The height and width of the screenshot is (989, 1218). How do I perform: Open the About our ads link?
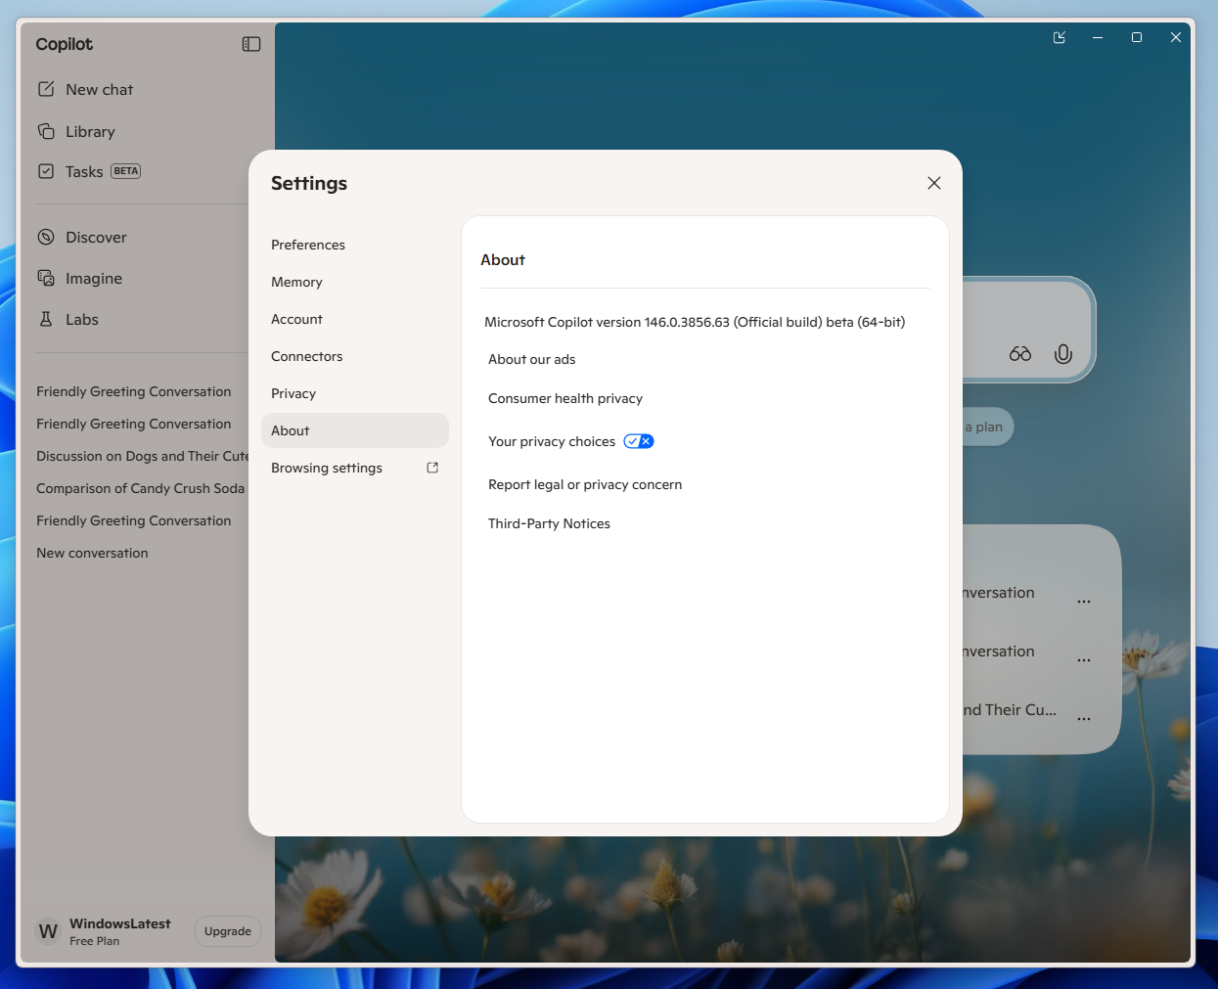(x=531, y=359)
